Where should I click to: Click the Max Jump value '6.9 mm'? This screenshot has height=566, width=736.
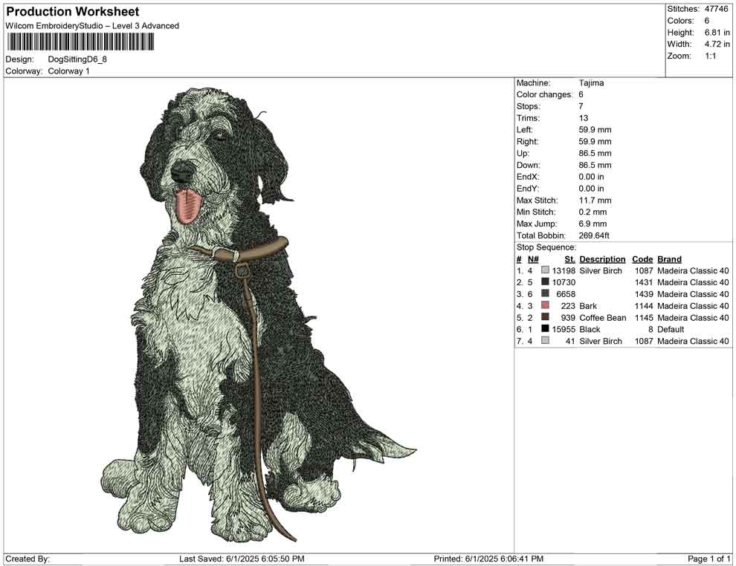593,224
